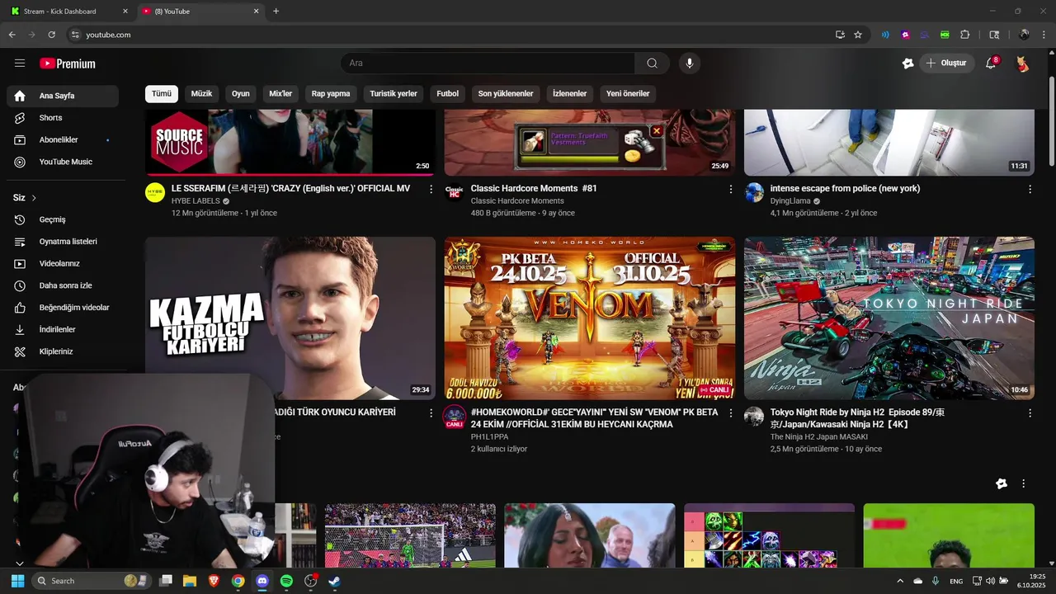This screenshot has height=594, width=1056.
Task: Open the PH1L1PPA channel link
Action: (489, 437)
